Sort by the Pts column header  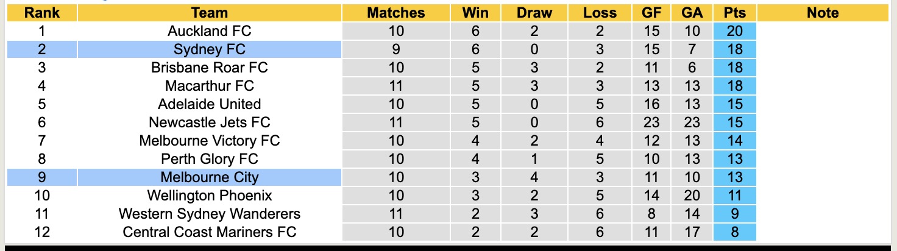click(x=735, y=13)
